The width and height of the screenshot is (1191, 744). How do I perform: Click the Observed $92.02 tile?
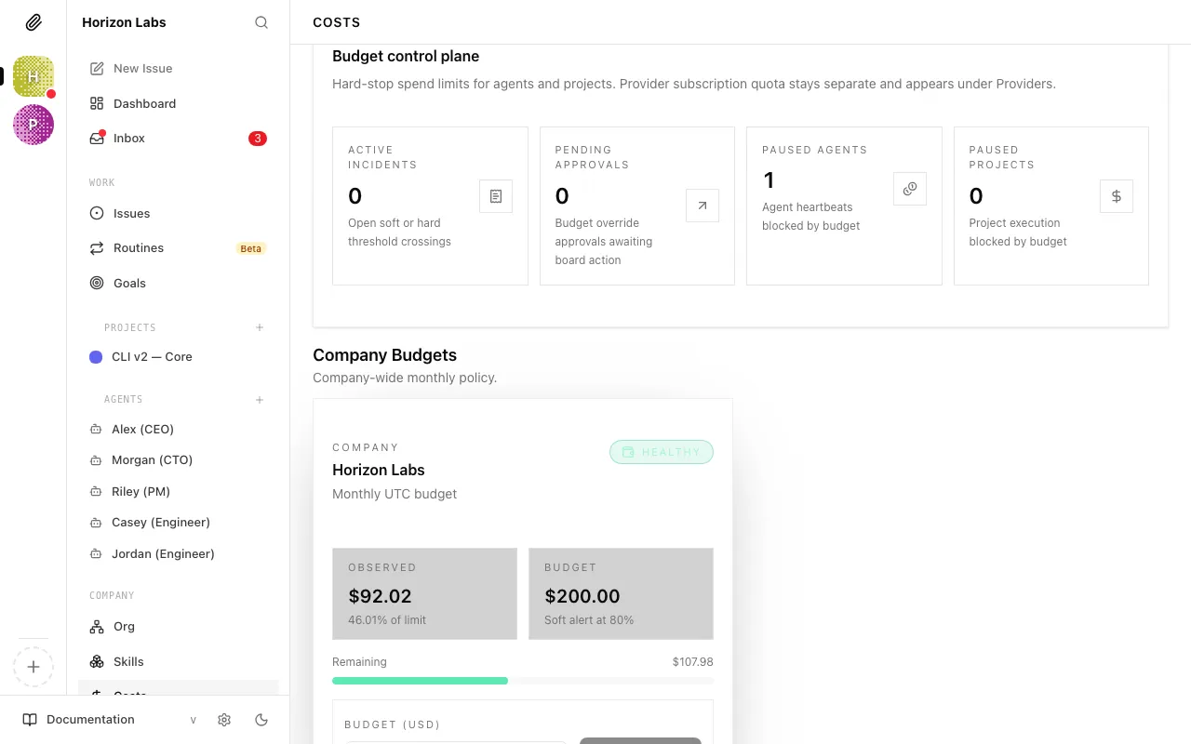pyautogui.click(x=424, y=593)
